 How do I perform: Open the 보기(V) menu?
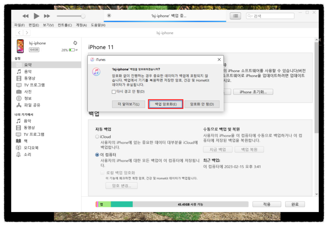click(x=48, y=25)
